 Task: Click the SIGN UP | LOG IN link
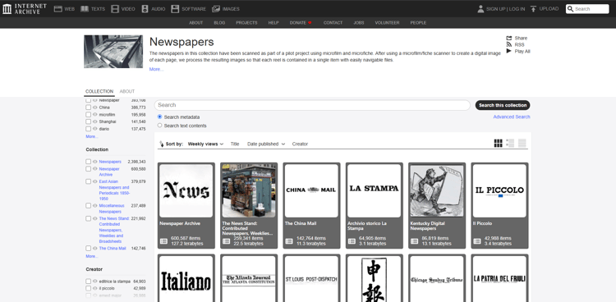506,9
